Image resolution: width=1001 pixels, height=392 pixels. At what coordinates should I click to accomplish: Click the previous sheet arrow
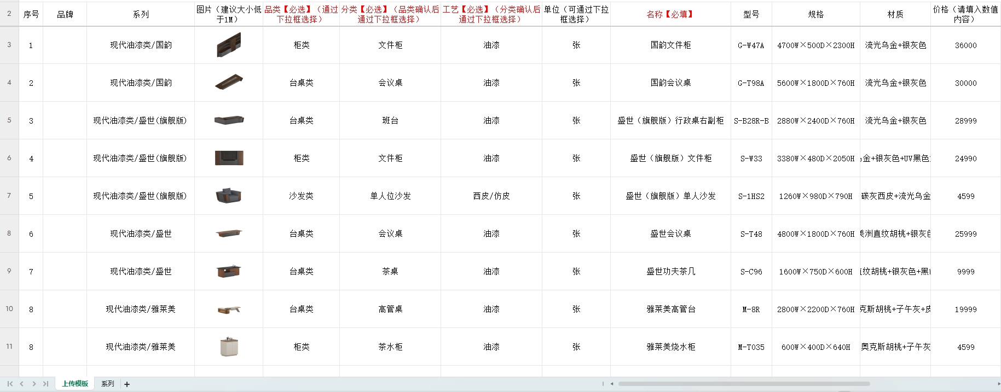22,384
